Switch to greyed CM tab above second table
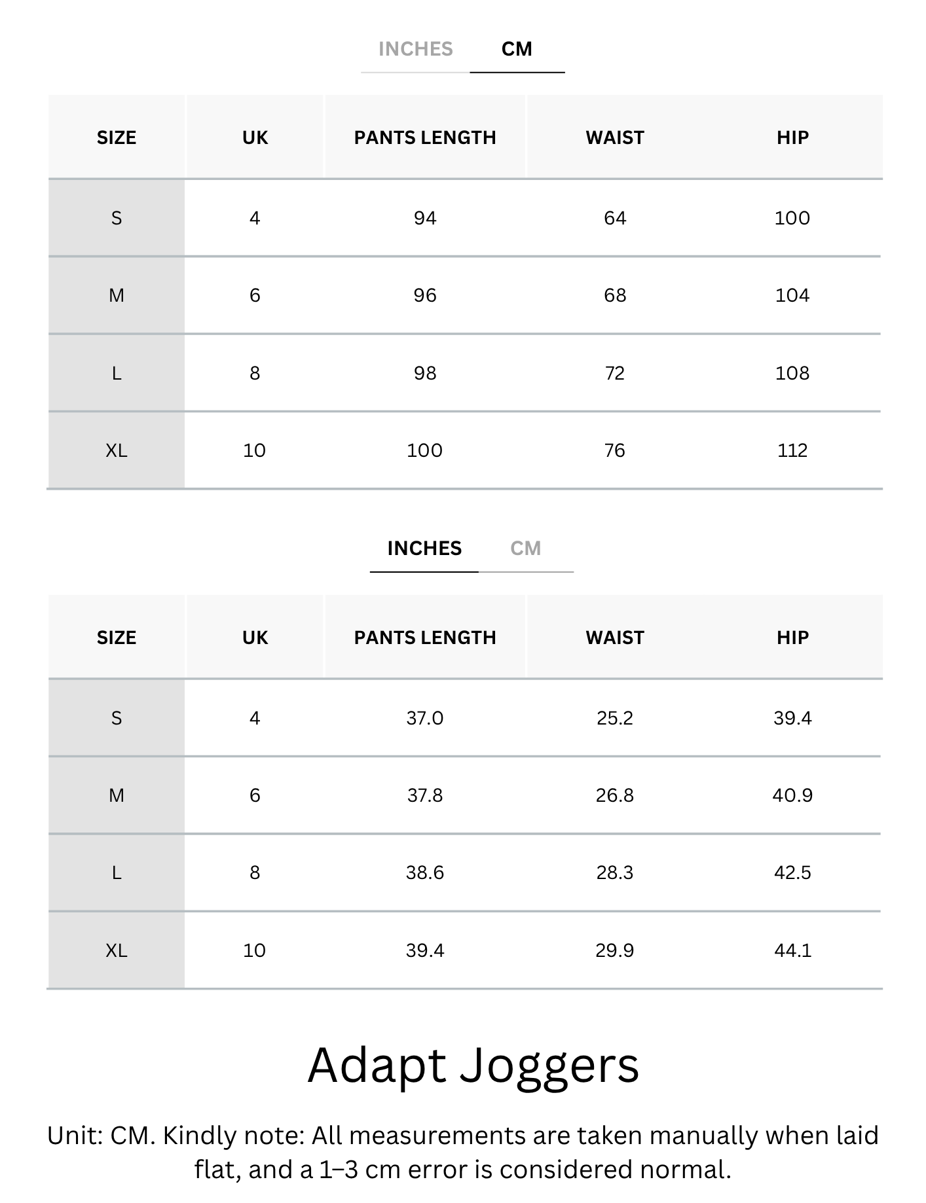This screenshot has height=1203, width=926. click(x=526, y=548)
